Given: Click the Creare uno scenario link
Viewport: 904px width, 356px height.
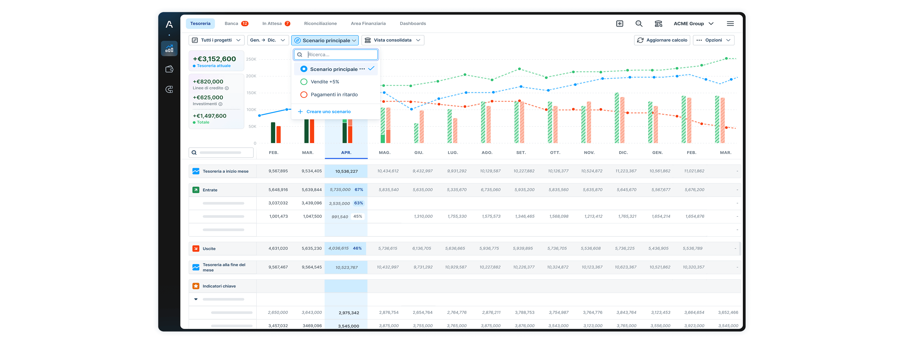Looking at the screenshot, I should click(x=328, y=111).
